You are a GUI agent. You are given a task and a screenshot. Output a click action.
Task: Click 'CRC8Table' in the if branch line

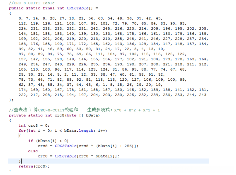pyautogui.click(x=66, y=146)
